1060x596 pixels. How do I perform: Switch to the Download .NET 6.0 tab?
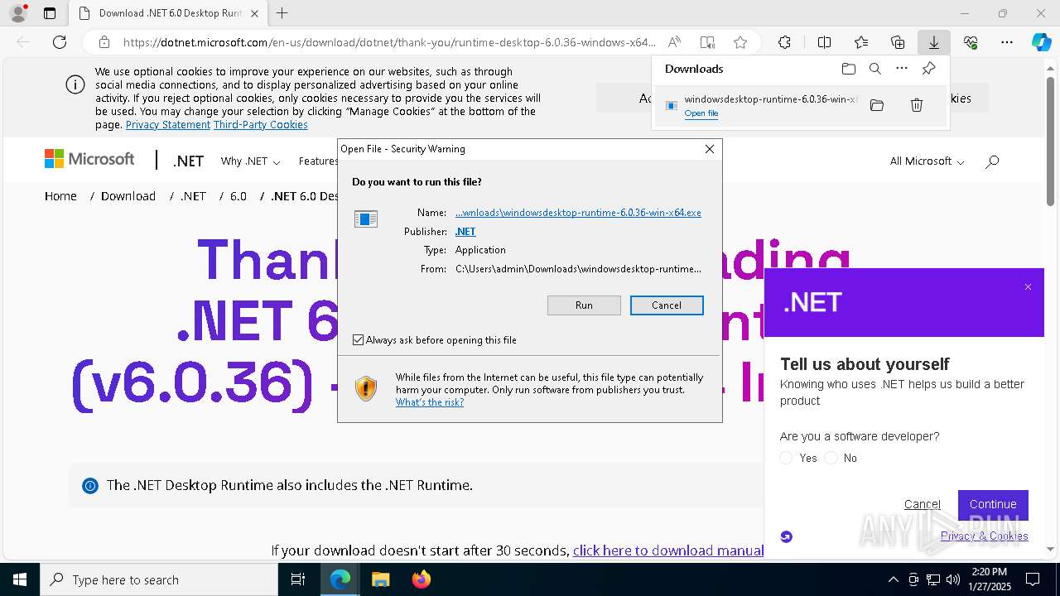point(168,13)
